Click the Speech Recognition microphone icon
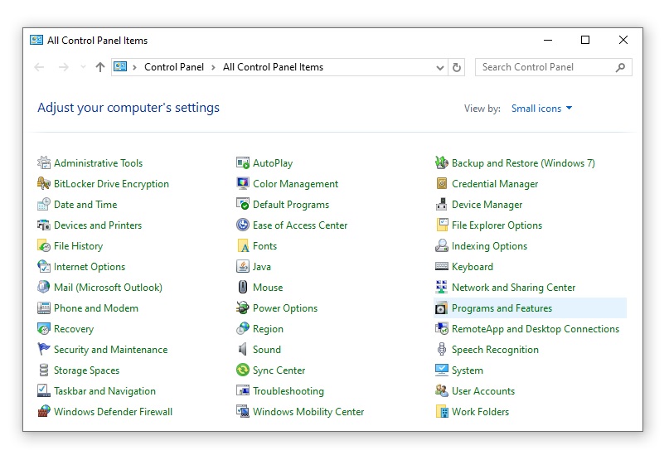The width and height of the screenshot is (669, 460). [x=442, y=349]
